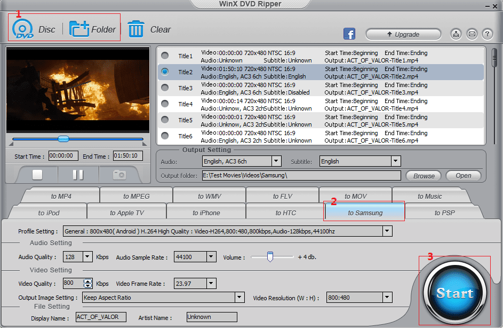
Task: Open the Facebook icon link
Action: [349, 34]
